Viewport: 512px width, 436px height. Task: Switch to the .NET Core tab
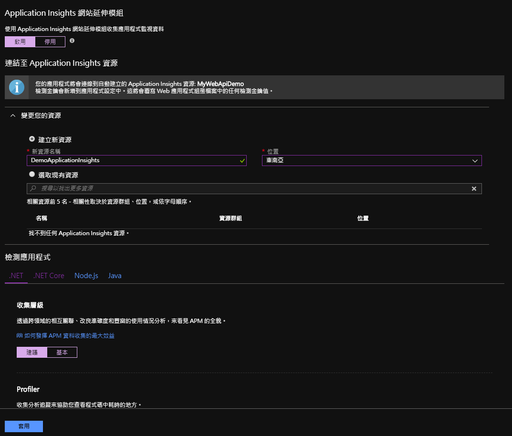(49, 276)
